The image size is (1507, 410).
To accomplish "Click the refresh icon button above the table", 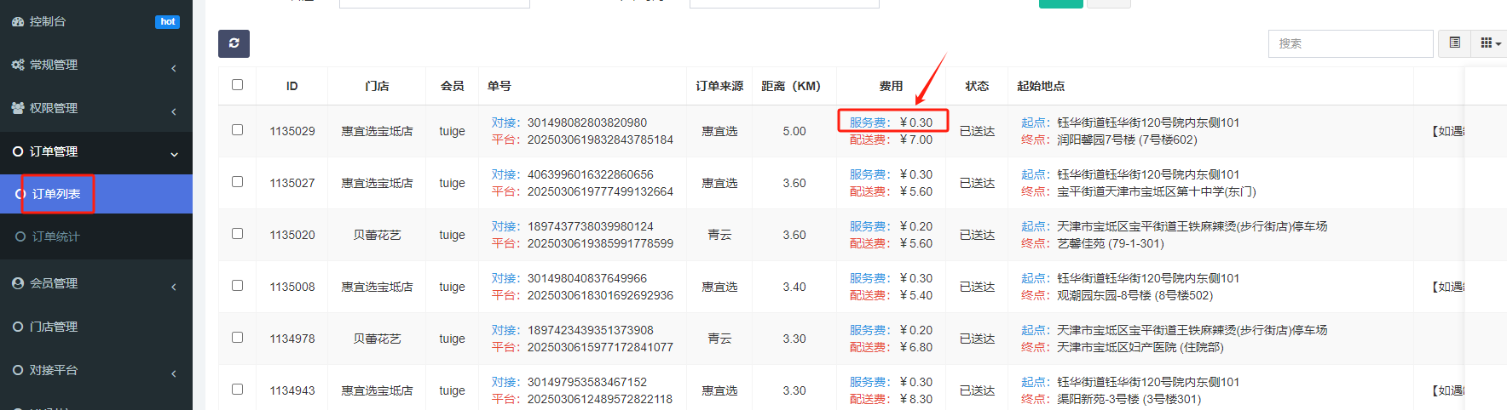I will click(234, 43).
